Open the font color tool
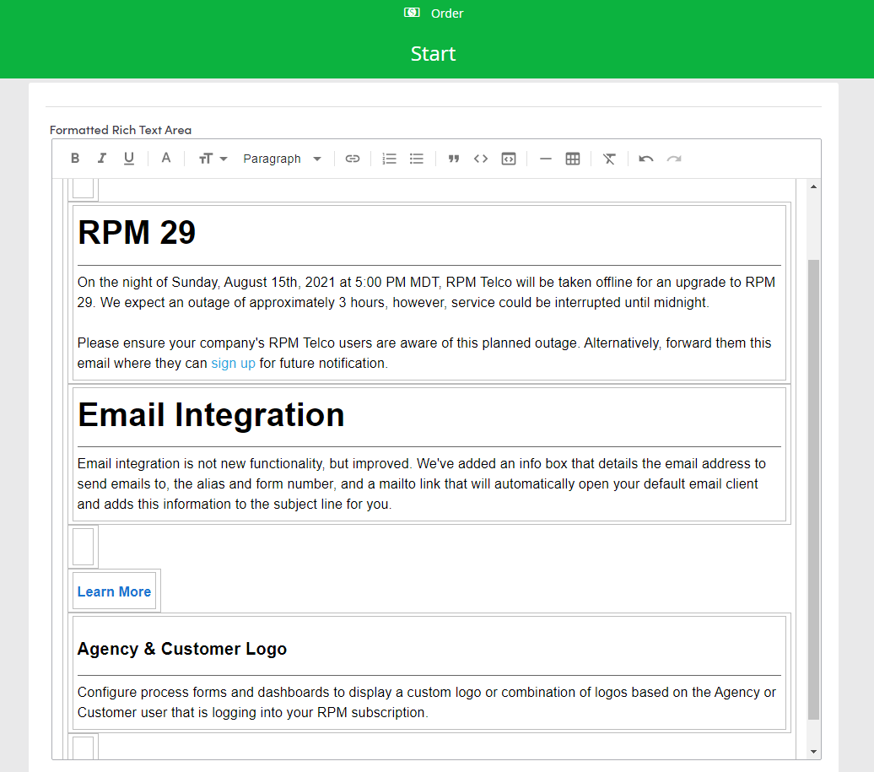This screenshot has height=772, width=874. point(166,159)
